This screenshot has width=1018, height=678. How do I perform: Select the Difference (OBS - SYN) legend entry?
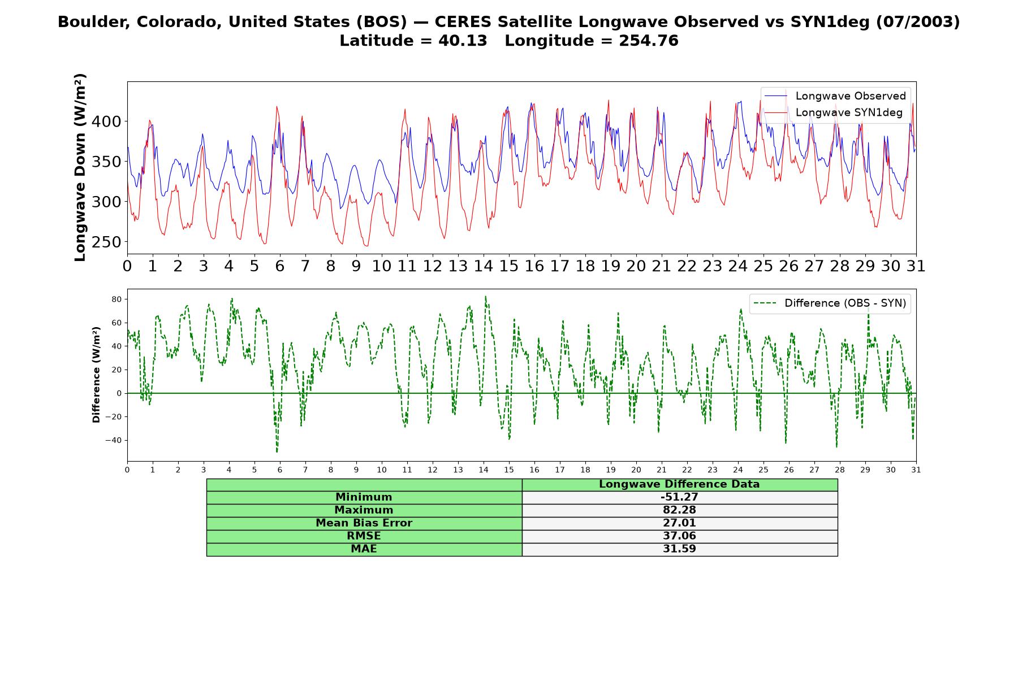(x=830, y=303)
